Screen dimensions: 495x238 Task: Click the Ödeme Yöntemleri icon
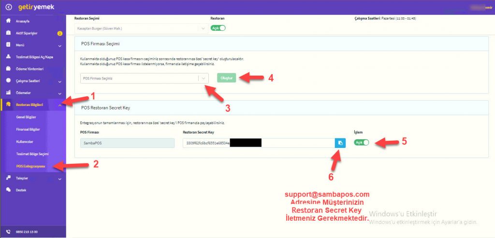8,69
